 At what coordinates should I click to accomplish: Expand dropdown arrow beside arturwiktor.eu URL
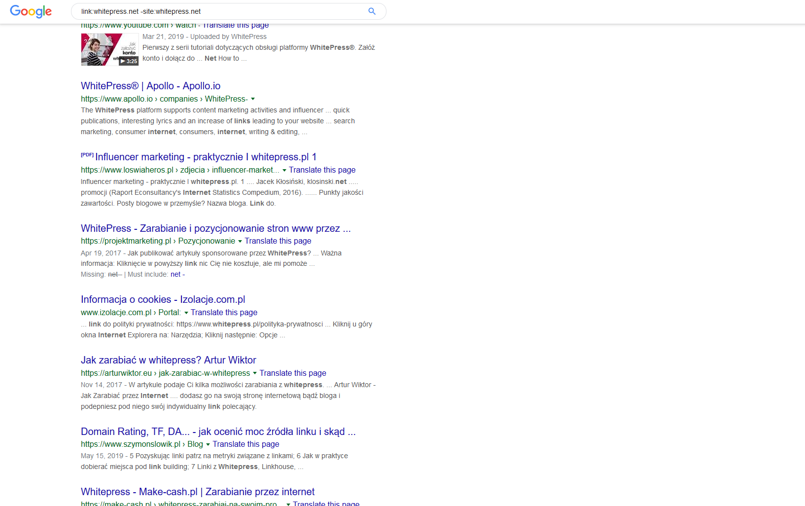click(x=255, y=373)
